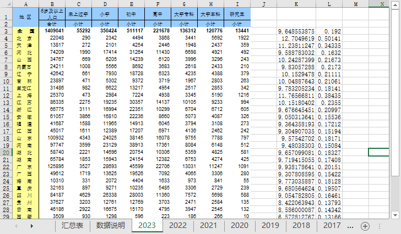
Task: Select row 3 header
Action: 6,31
